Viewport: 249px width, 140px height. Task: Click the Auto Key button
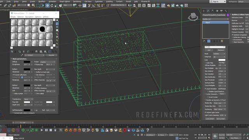tap(222, 135)
